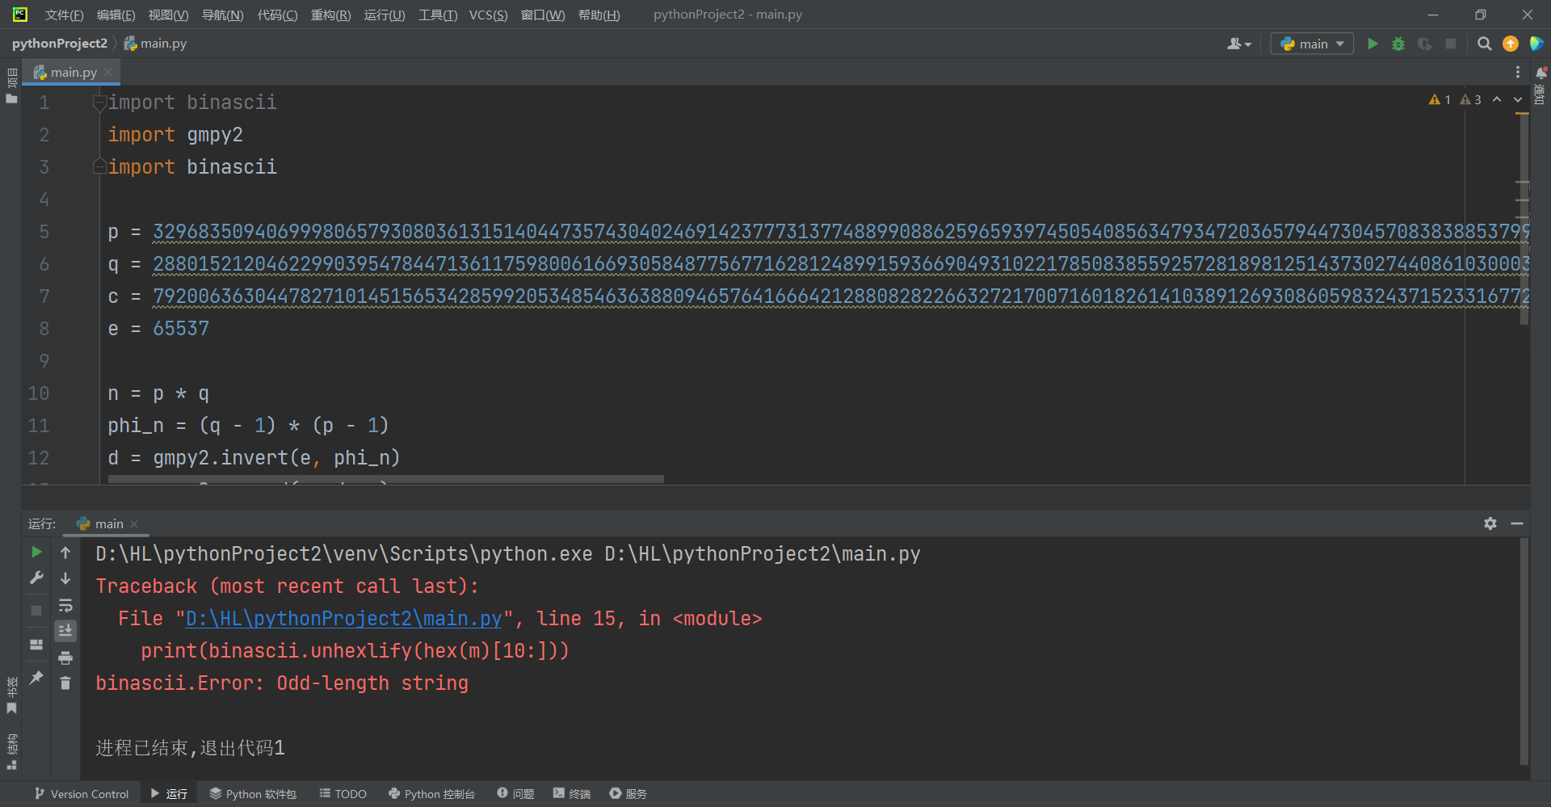This screenshot has height=807, width=1551.
Task: Open the 重构(R) menu
Action: coord(330,15)
